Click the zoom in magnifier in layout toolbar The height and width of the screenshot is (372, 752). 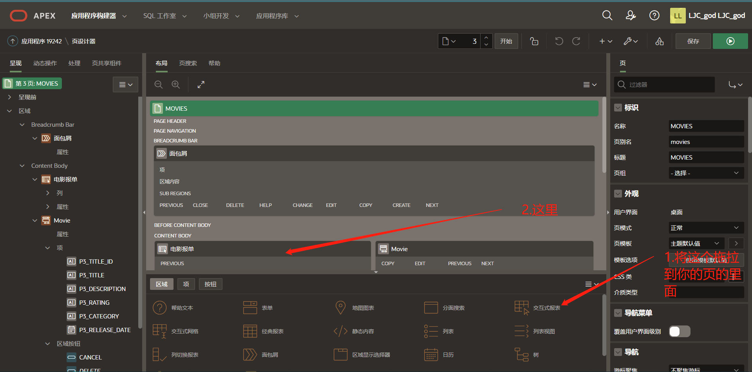pyautogui.click(x=176, y=84)
